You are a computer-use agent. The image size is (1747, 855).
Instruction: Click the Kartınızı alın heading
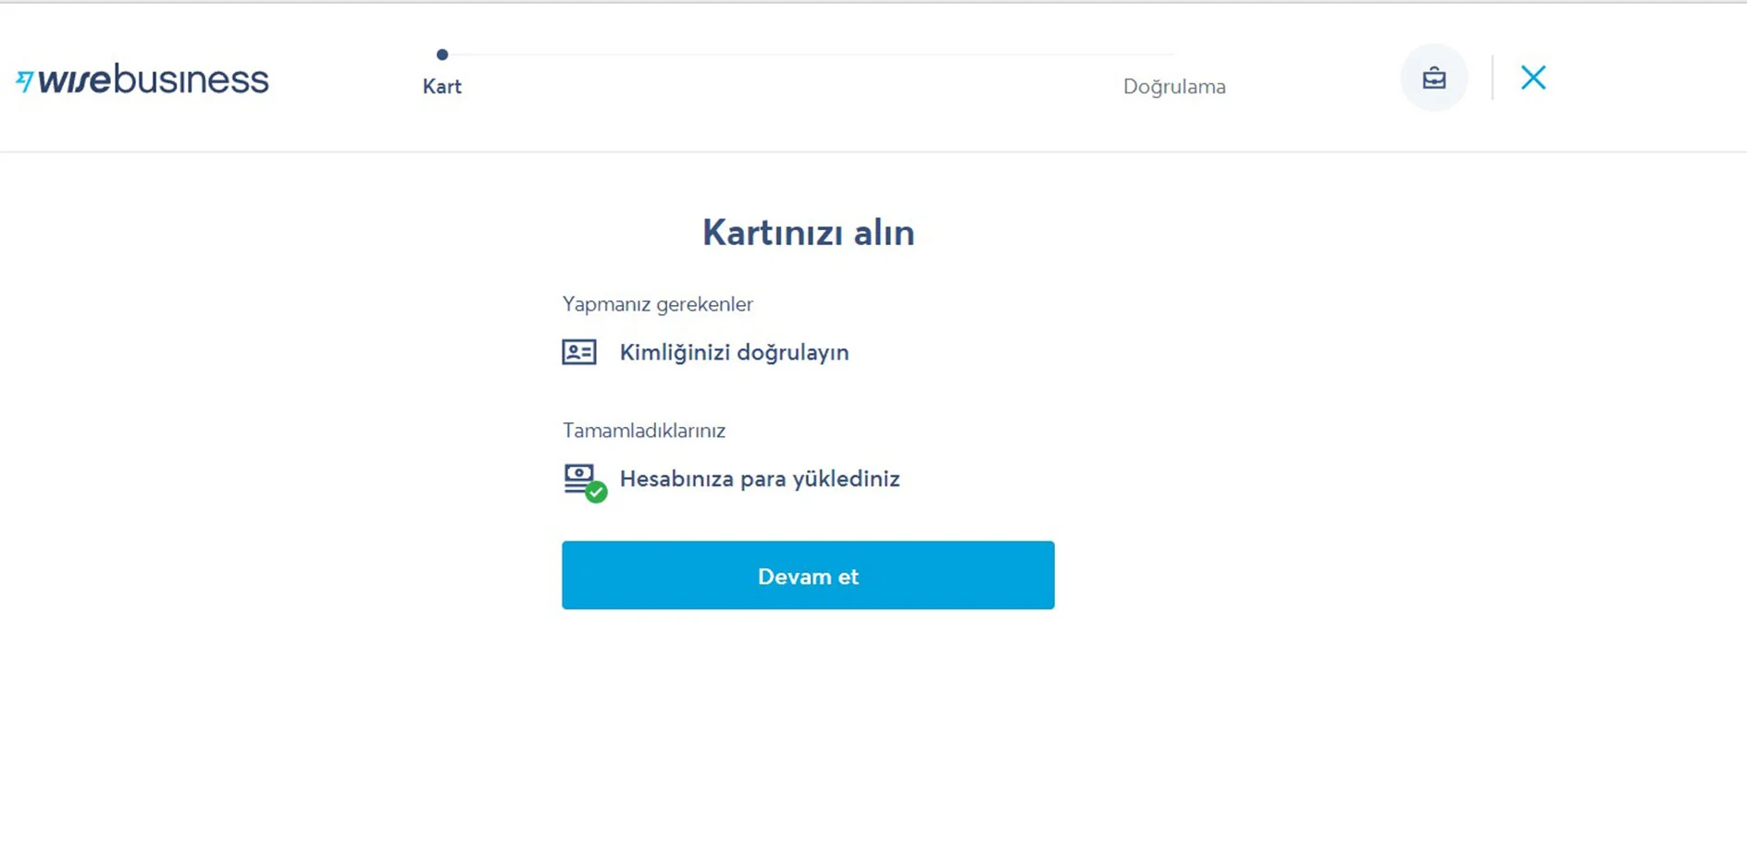pyautogui.click(x=808, y=232)
